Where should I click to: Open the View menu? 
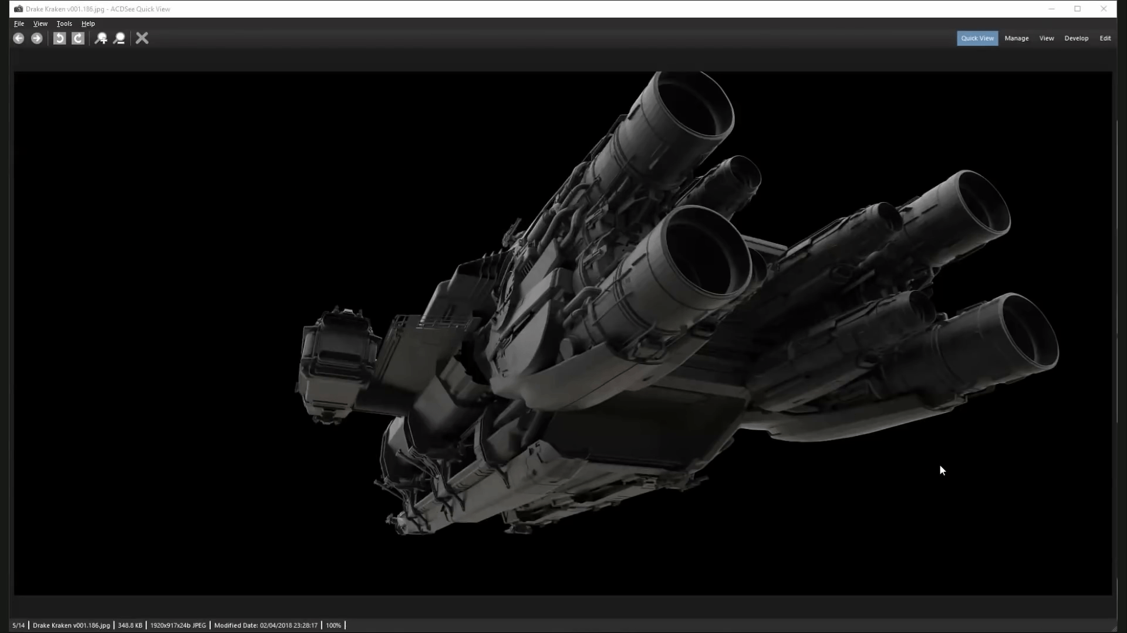41,23
